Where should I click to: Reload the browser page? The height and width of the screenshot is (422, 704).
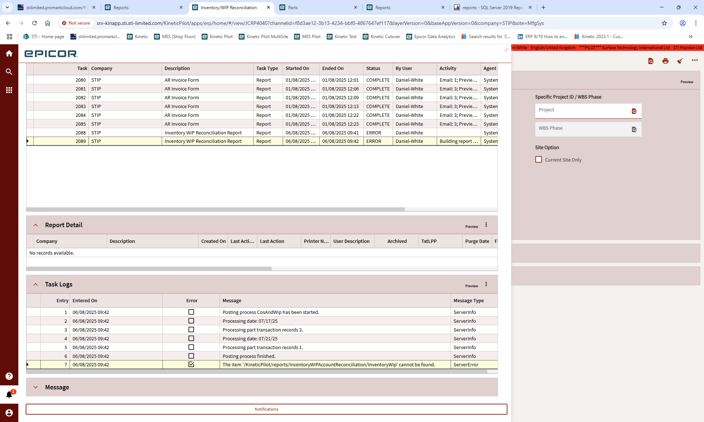34,23
